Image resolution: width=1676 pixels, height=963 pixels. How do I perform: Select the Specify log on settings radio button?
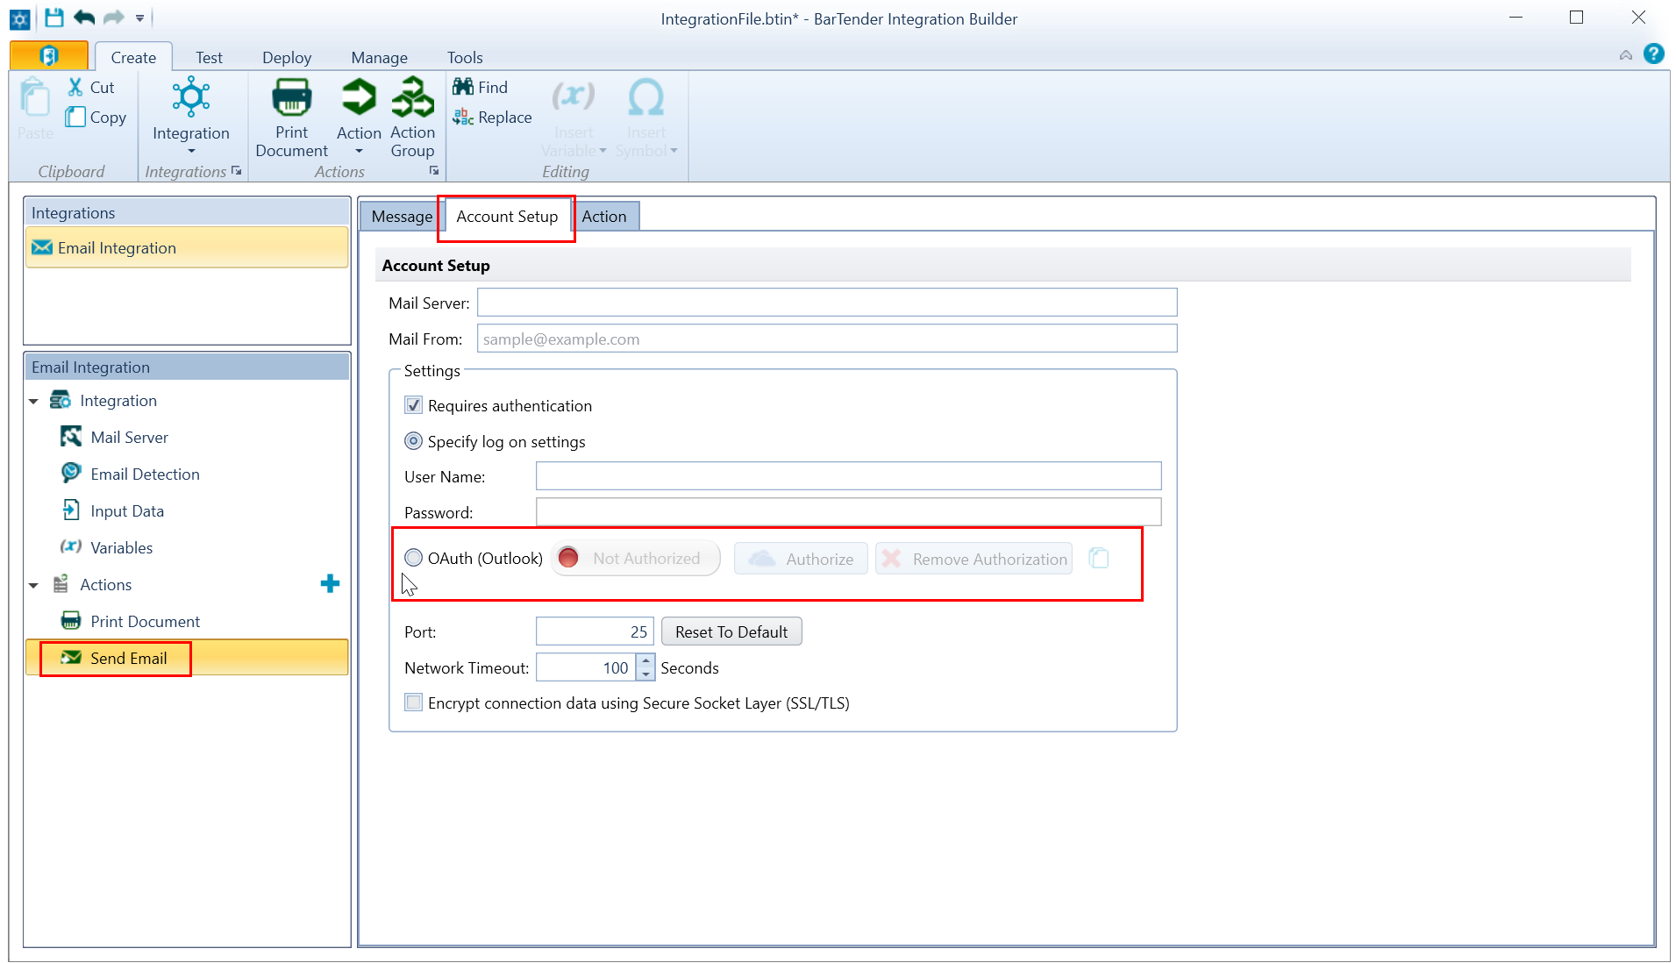pos(413,441)
